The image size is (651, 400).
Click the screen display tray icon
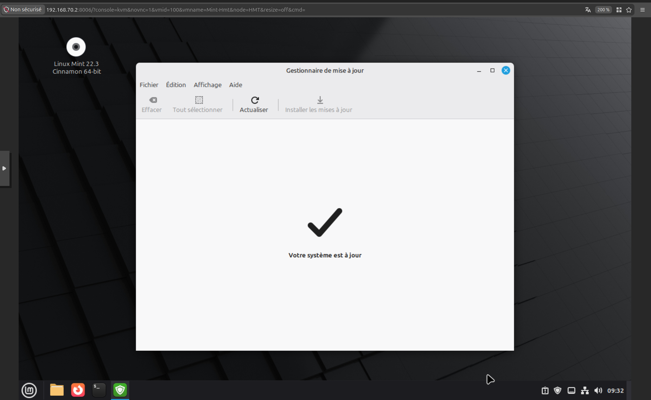pyautogui.click(x=572, y=391)
